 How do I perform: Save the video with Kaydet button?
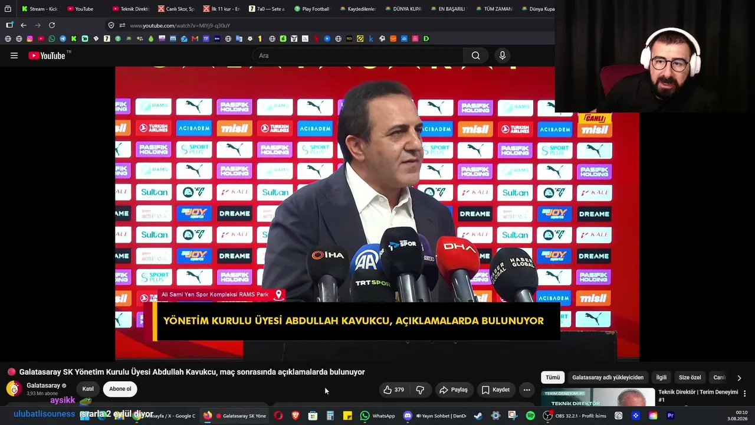point(495,390)
